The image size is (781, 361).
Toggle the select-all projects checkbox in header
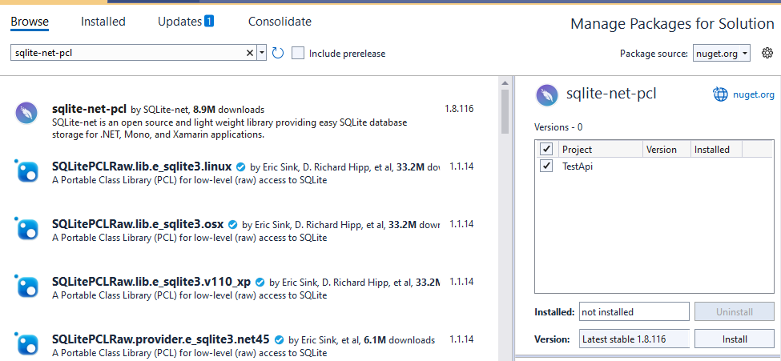[546, 149]
